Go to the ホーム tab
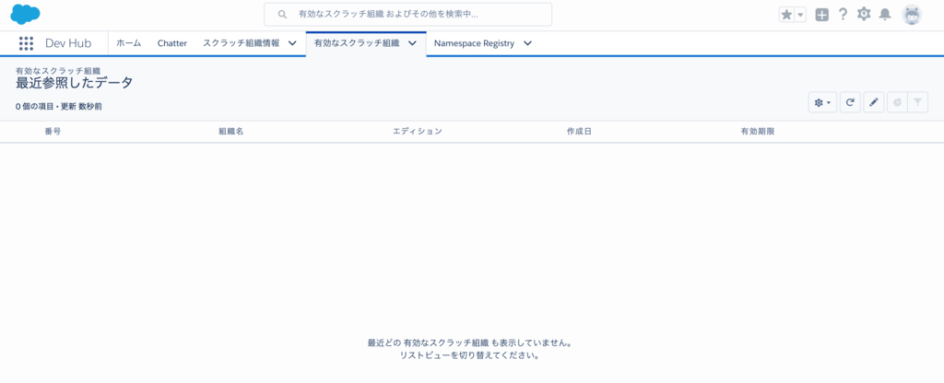The height and width of the screenshot is (383, 944). pos(129,43)
